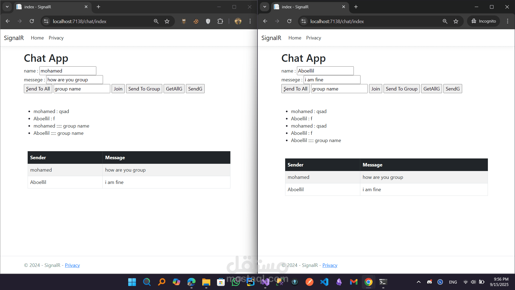515x290 pixels.
Task: Click GetAllG button in left window
Action: [x=174, y=89]
